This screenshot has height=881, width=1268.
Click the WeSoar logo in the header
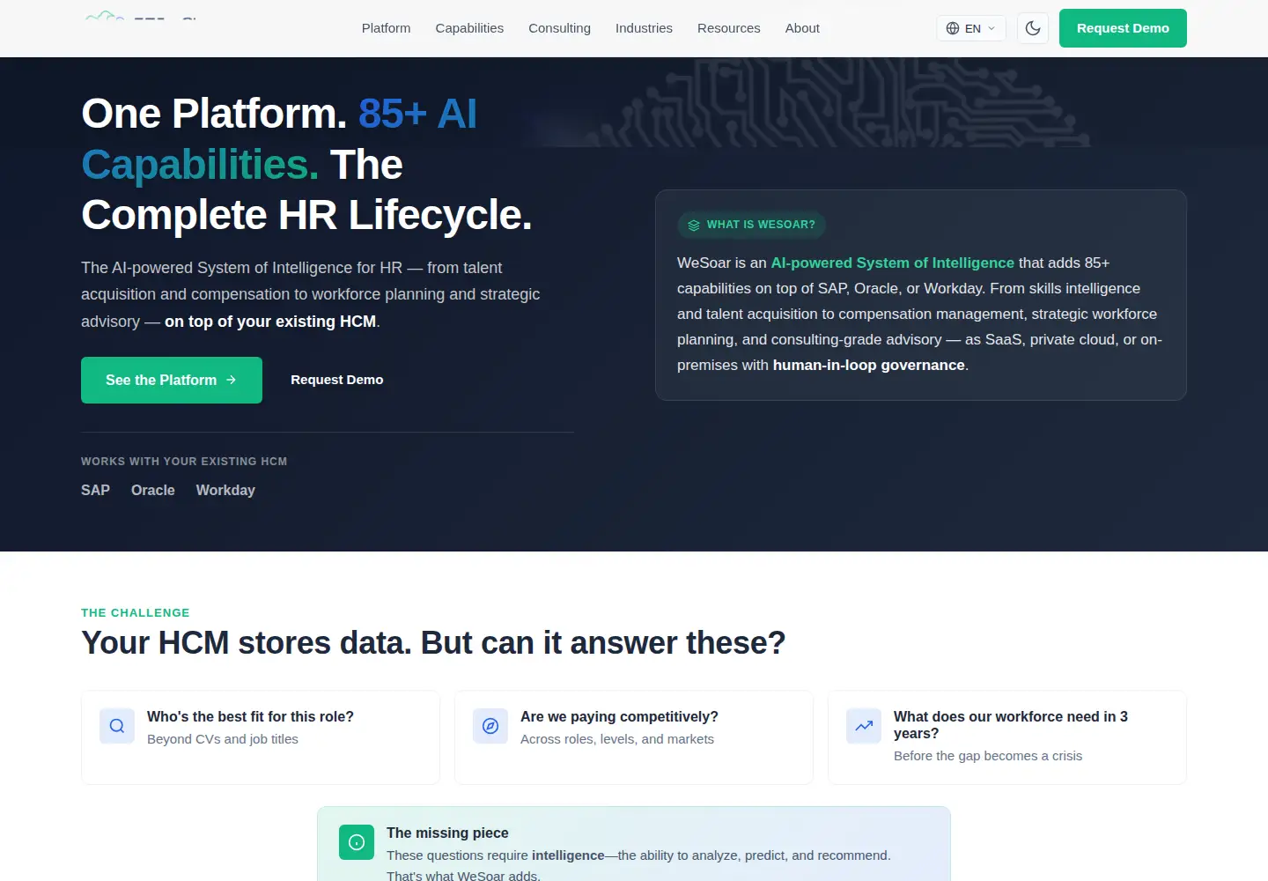[x=141, y=16]
